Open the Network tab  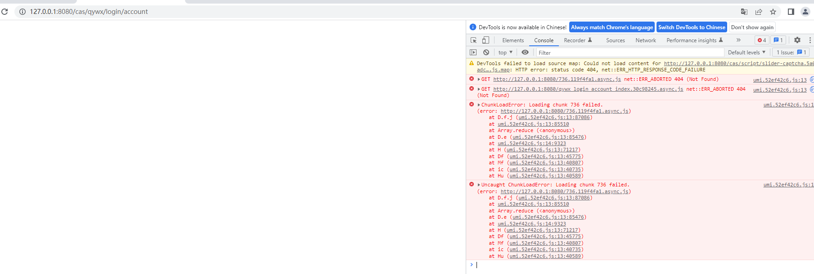point(646,40)
